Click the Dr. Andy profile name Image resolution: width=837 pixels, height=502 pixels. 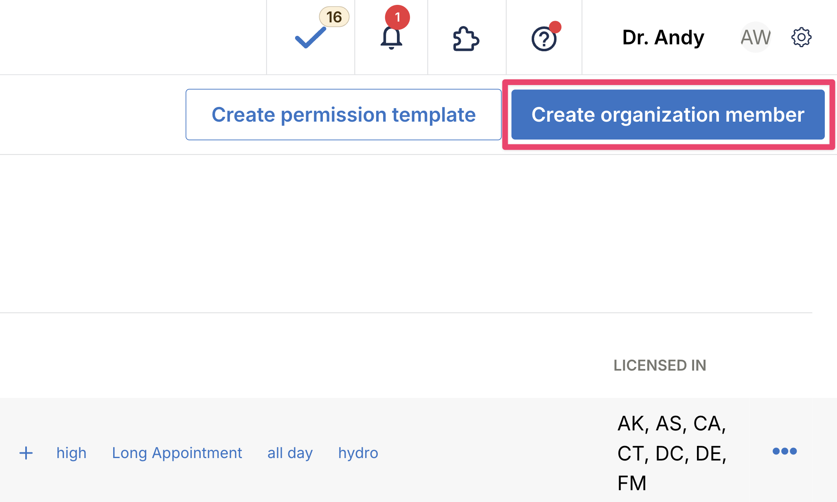pos(663,37)
